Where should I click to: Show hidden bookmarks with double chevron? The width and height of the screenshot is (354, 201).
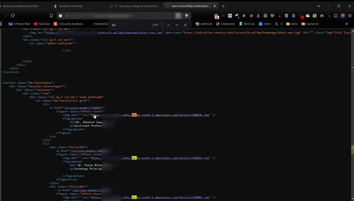coord(347,24)
